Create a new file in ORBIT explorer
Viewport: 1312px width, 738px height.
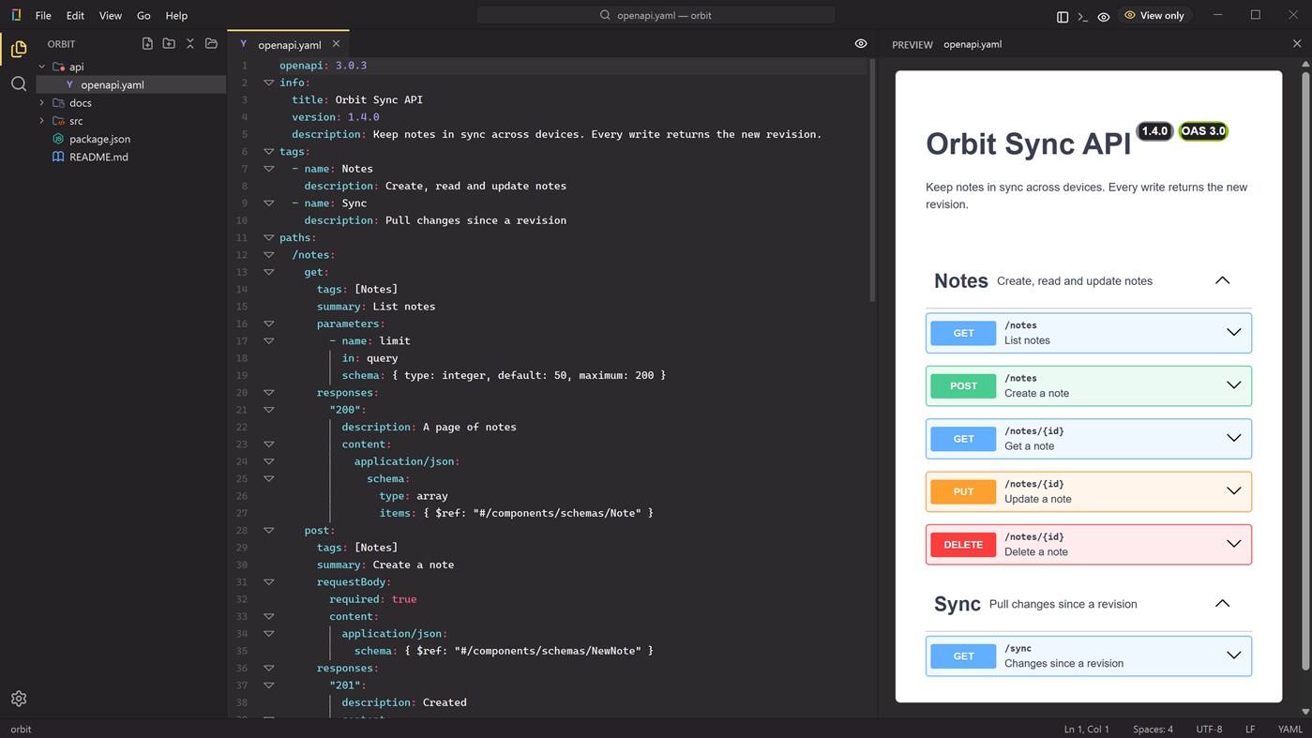click(147, 44)
